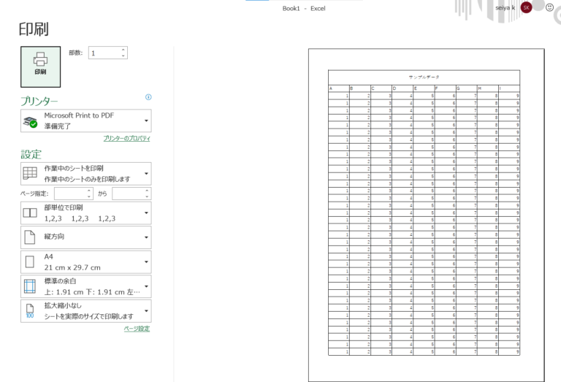The image size is (561, 382).
Task: Decrease copies count with down arrow
Action: pos(123,56)
